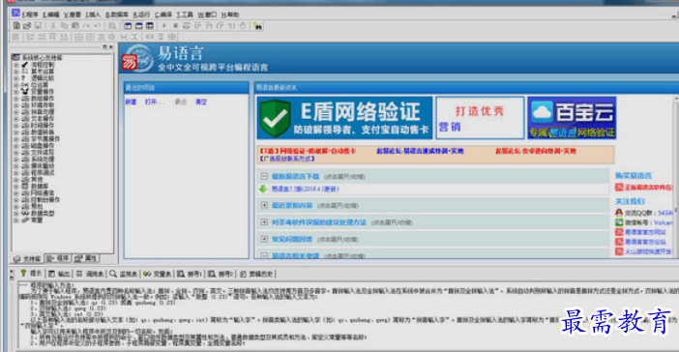
Task: Open the V.查看 menu
Action: [73, 15]
